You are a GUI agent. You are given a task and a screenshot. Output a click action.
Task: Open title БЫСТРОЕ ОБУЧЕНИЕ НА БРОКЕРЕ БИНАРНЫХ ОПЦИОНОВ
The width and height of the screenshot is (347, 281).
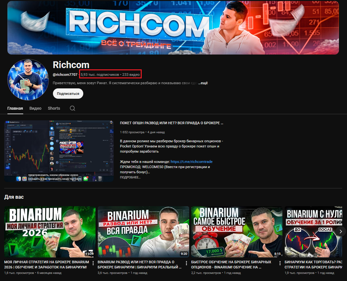pyautogui.click(x=231, y=265)
